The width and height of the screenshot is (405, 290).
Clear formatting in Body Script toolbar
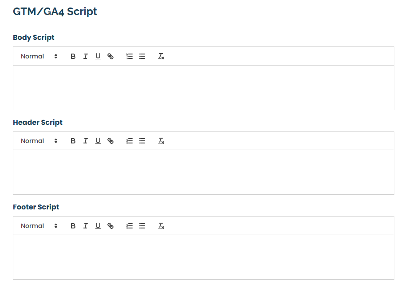(161, 56)
